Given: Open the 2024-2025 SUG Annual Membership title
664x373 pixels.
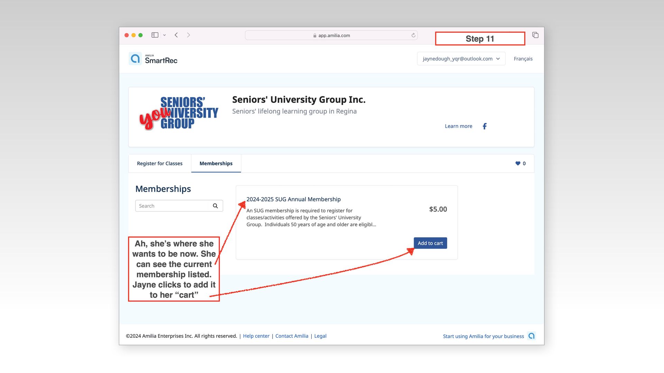Looking at the screenshot, I should coord(293,199).
